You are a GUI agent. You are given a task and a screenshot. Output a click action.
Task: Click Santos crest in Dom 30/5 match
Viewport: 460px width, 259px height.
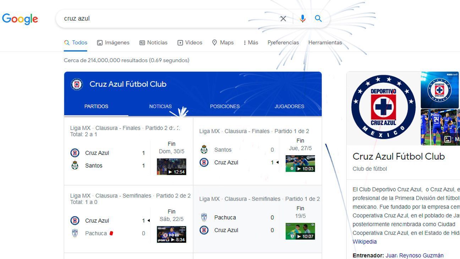[x=75, y=166]
